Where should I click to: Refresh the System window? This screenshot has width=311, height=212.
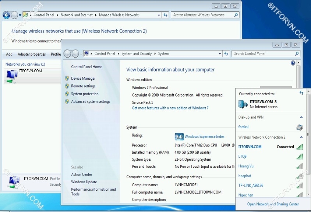point(226,54)
